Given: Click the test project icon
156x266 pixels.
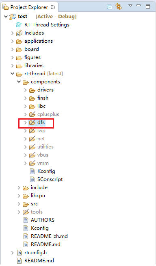Looking at the screenshot, I should [x=13, y=17].
